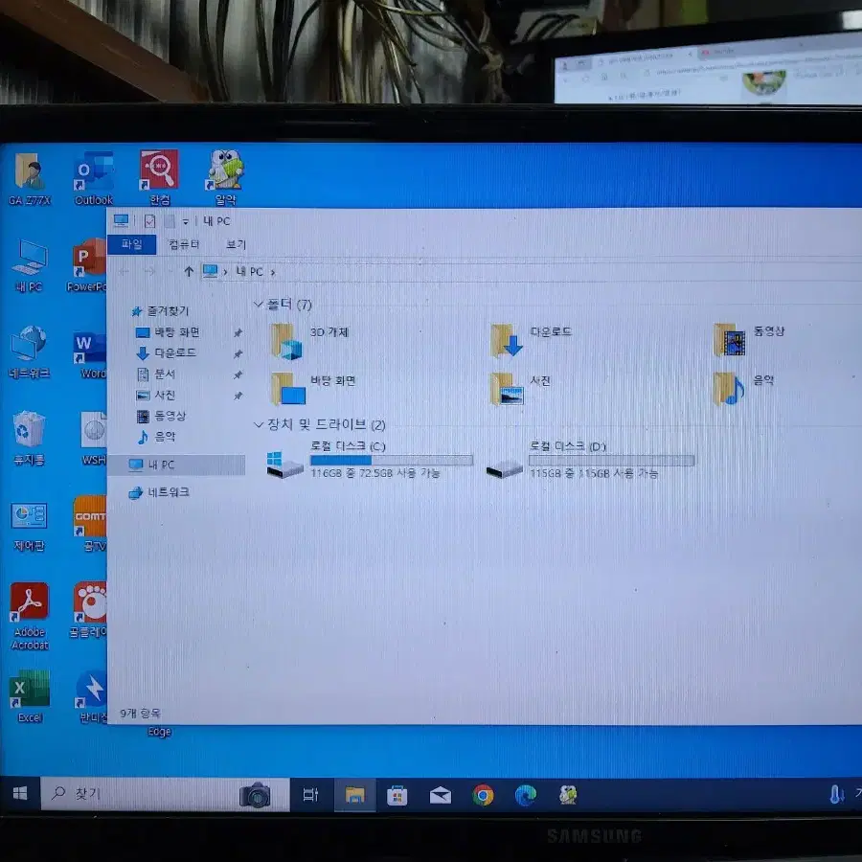Select the 휴지통 recycle bin icon
Viewport: 862px width, 862px height.
pos(29,438)
